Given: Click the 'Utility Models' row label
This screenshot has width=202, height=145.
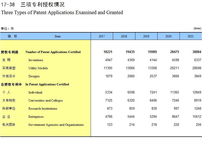Looking at the screenshot, I should click(x=38, y=68).
